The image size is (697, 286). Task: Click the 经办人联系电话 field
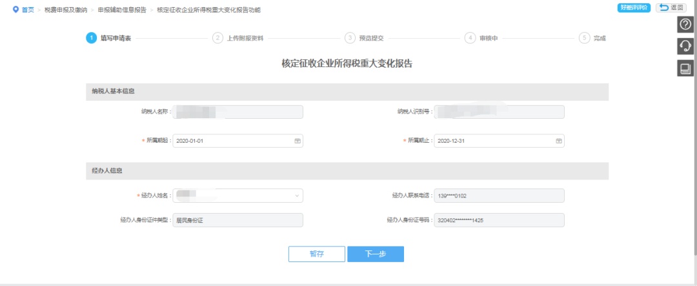(x=499, y=196)
